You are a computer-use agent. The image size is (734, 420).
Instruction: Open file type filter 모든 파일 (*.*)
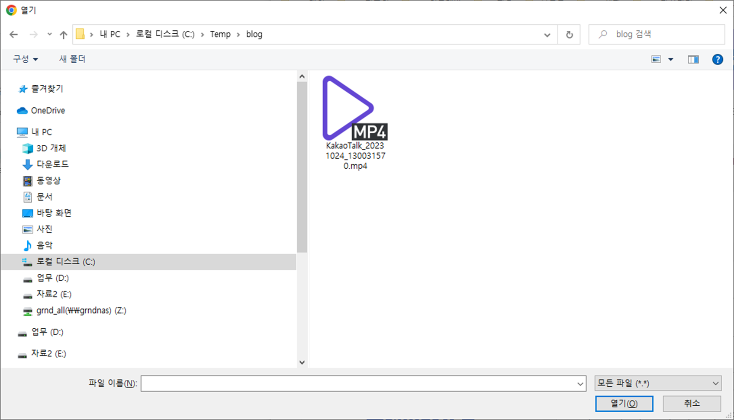658,383
